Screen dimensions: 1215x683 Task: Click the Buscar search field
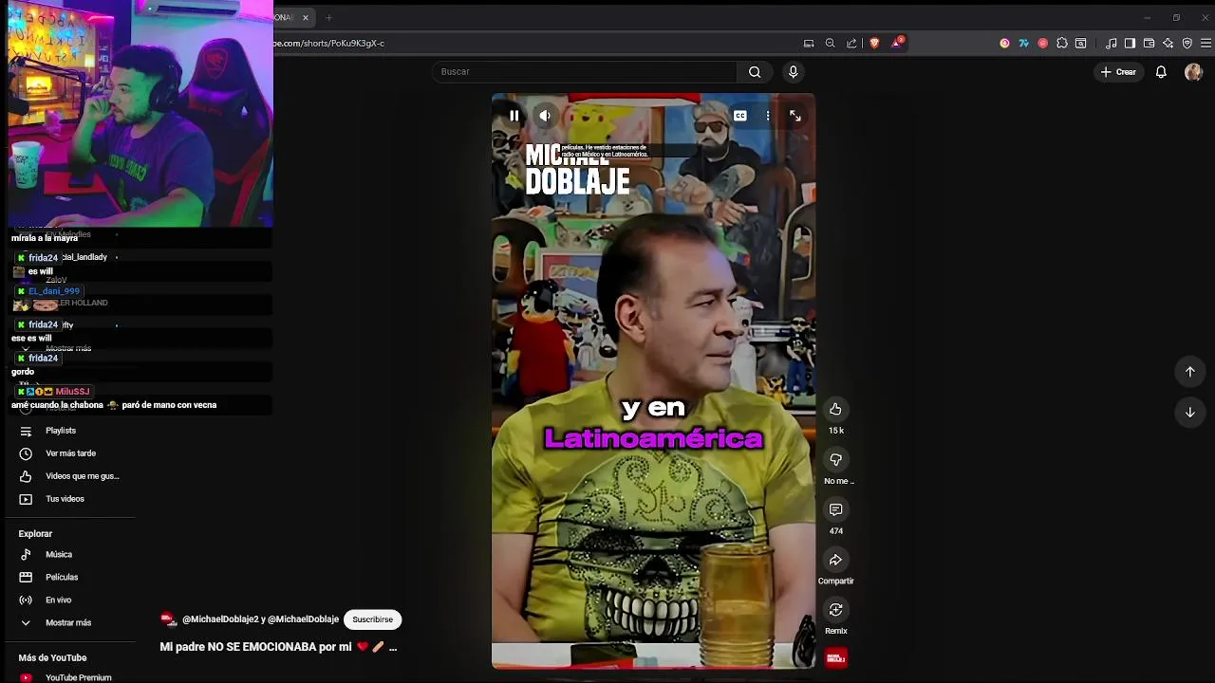pyautogui.click(x=584, y=72)
